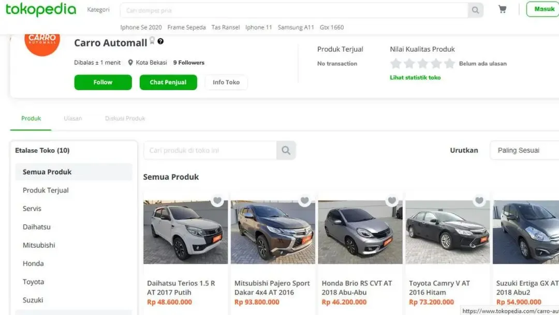Click the Kota Bekasi location pin icon

(x=130, y=63)
